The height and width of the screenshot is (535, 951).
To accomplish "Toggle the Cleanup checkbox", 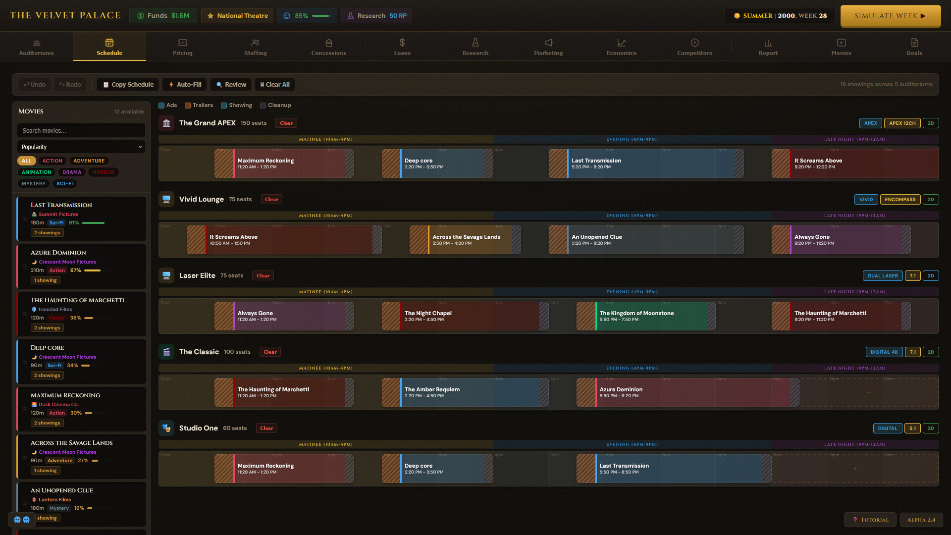I will point(263,106).
